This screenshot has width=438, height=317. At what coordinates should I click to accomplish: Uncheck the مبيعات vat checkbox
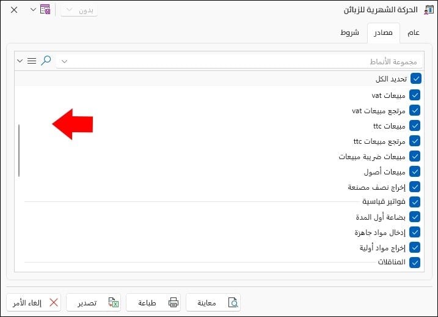pyautogui.click(x=415, y=95)
